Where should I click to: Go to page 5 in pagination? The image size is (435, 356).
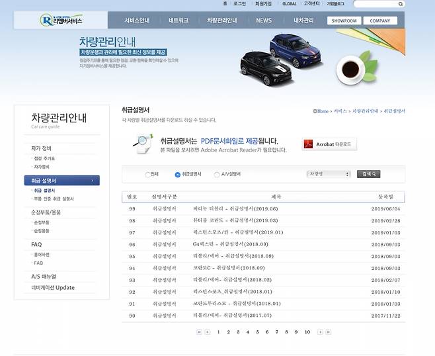257,332
